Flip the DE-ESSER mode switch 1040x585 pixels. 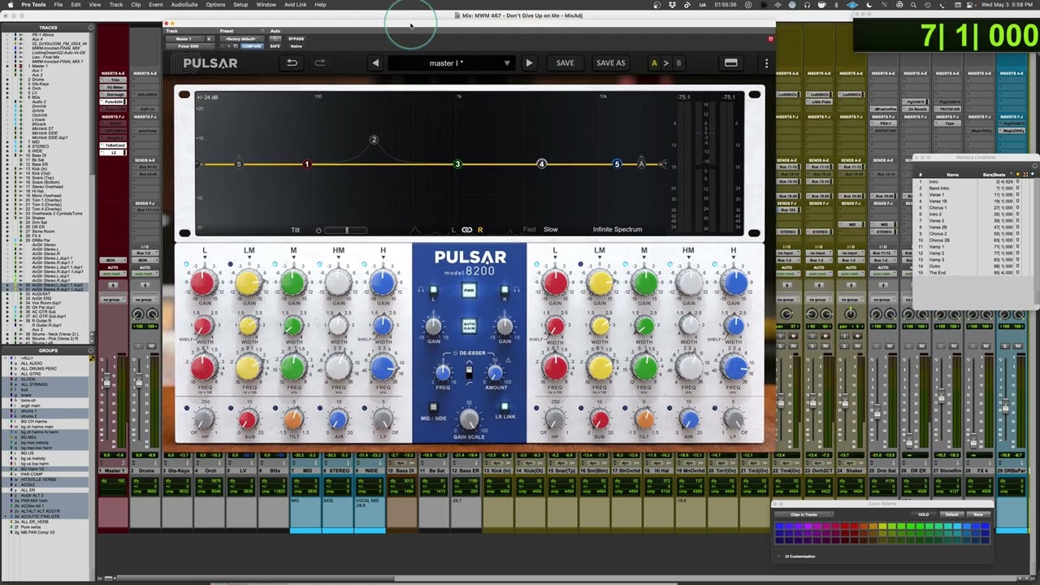469,372
